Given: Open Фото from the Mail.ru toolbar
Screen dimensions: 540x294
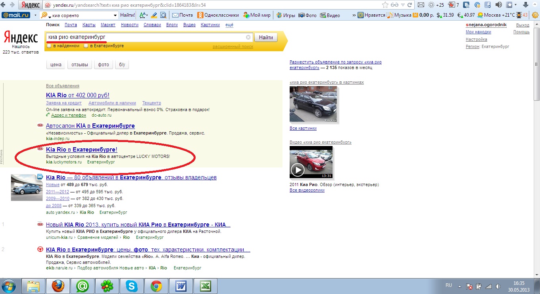Looking at the screenshot, I should (x=307, y=15).
